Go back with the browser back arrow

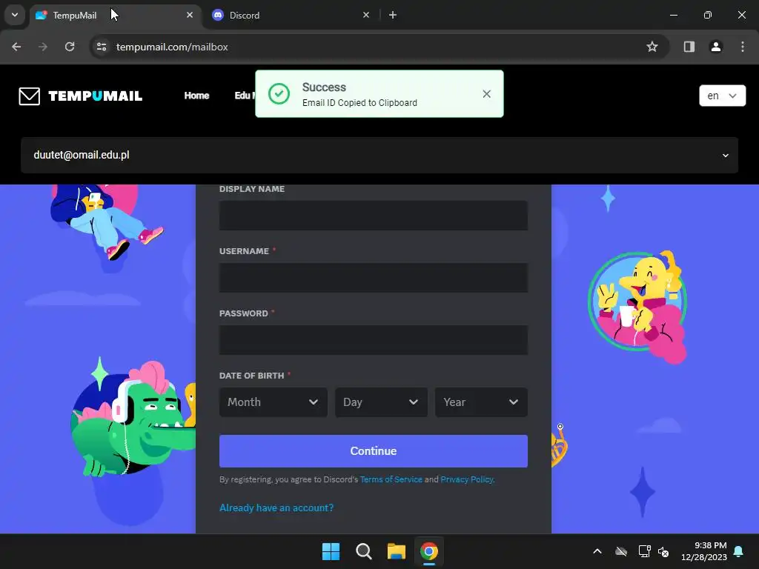point(16,47)
